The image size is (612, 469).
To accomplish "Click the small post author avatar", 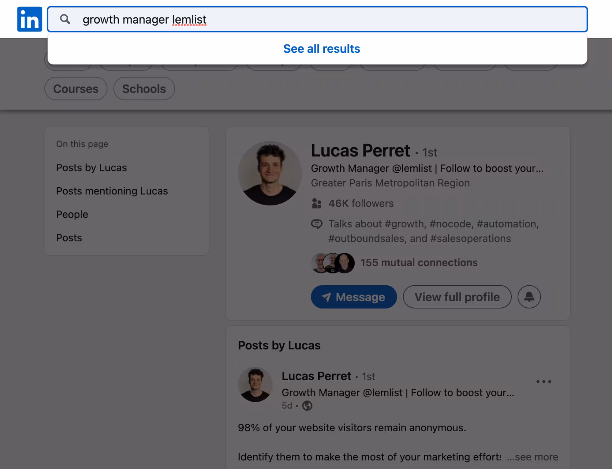I will pos(255,385).
